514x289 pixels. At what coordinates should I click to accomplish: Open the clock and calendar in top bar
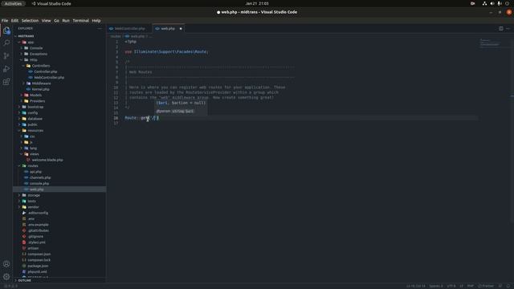257,3
